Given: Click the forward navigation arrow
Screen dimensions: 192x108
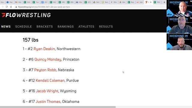Looking at the screenshot, I should tap(2, 7).
